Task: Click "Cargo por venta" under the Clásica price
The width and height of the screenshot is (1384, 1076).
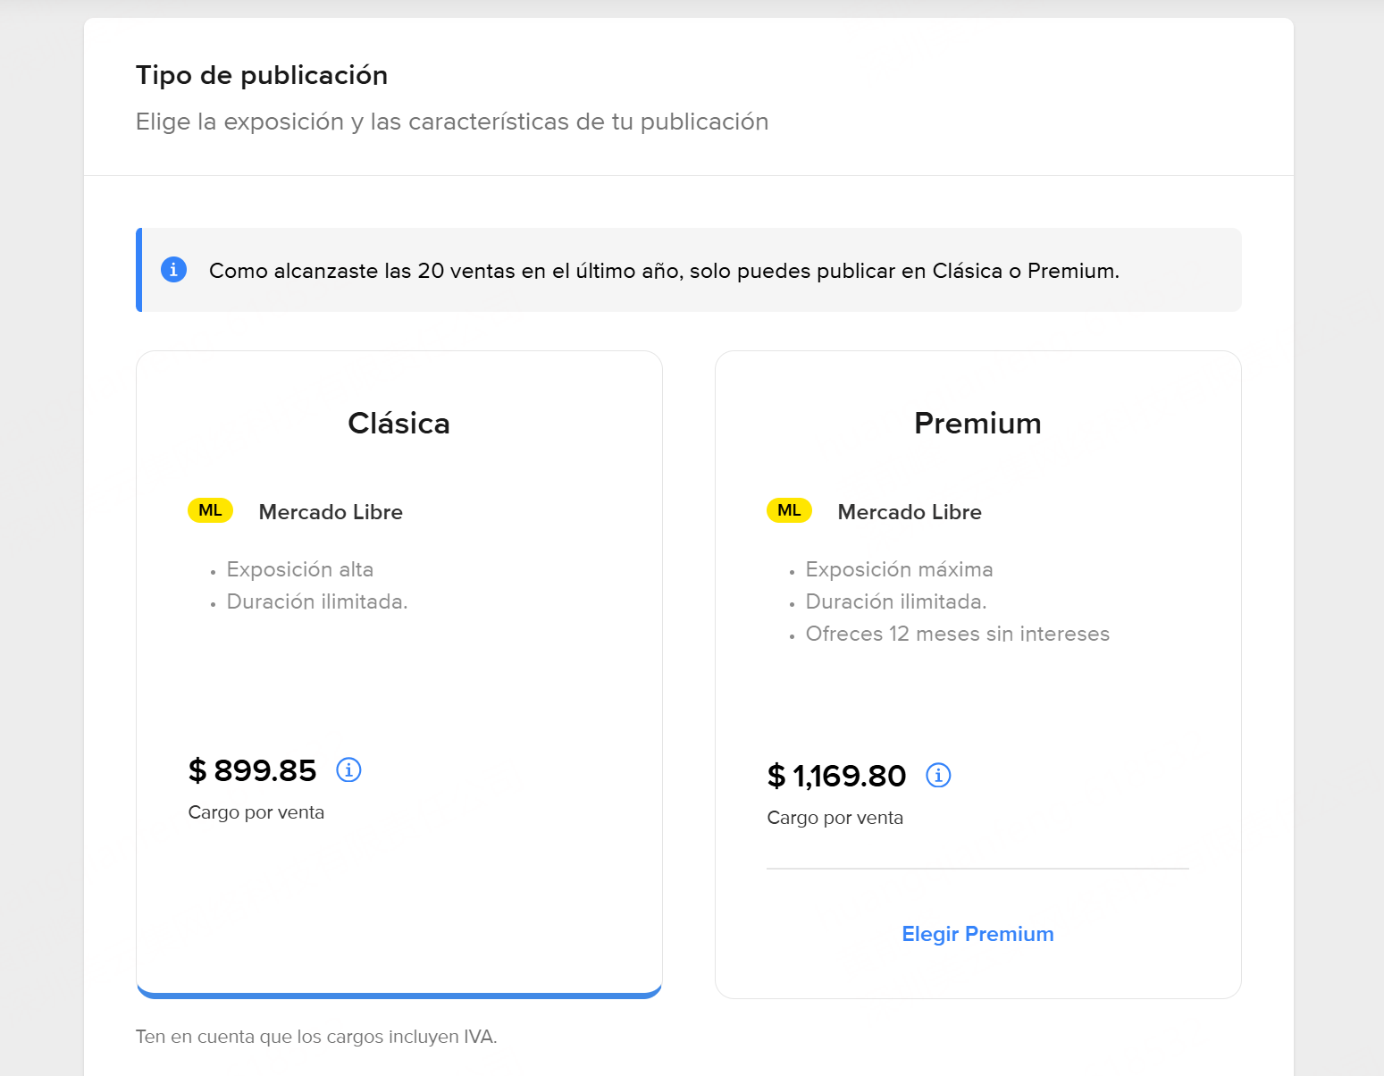Action: coord(256,812)
